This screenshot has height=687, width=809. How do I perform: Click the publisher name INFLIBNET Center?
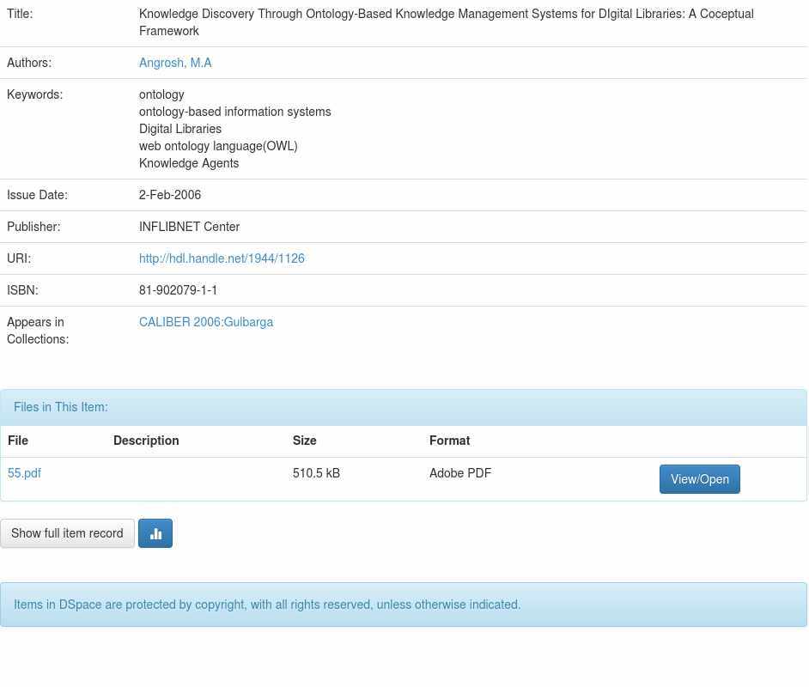(x=189, y=227)
